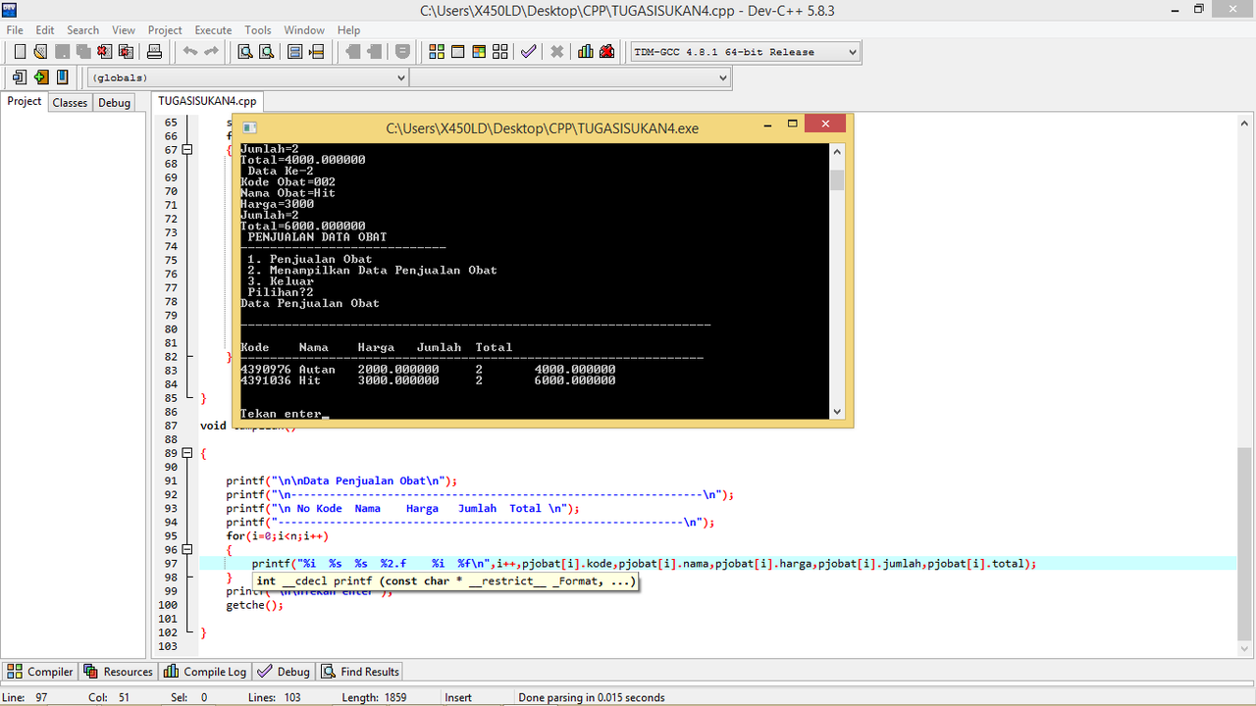This screenshot has height=706, width=1256.
Task: Open the TDM-GCC compiler set dropdown
Action: coord(852,52)
